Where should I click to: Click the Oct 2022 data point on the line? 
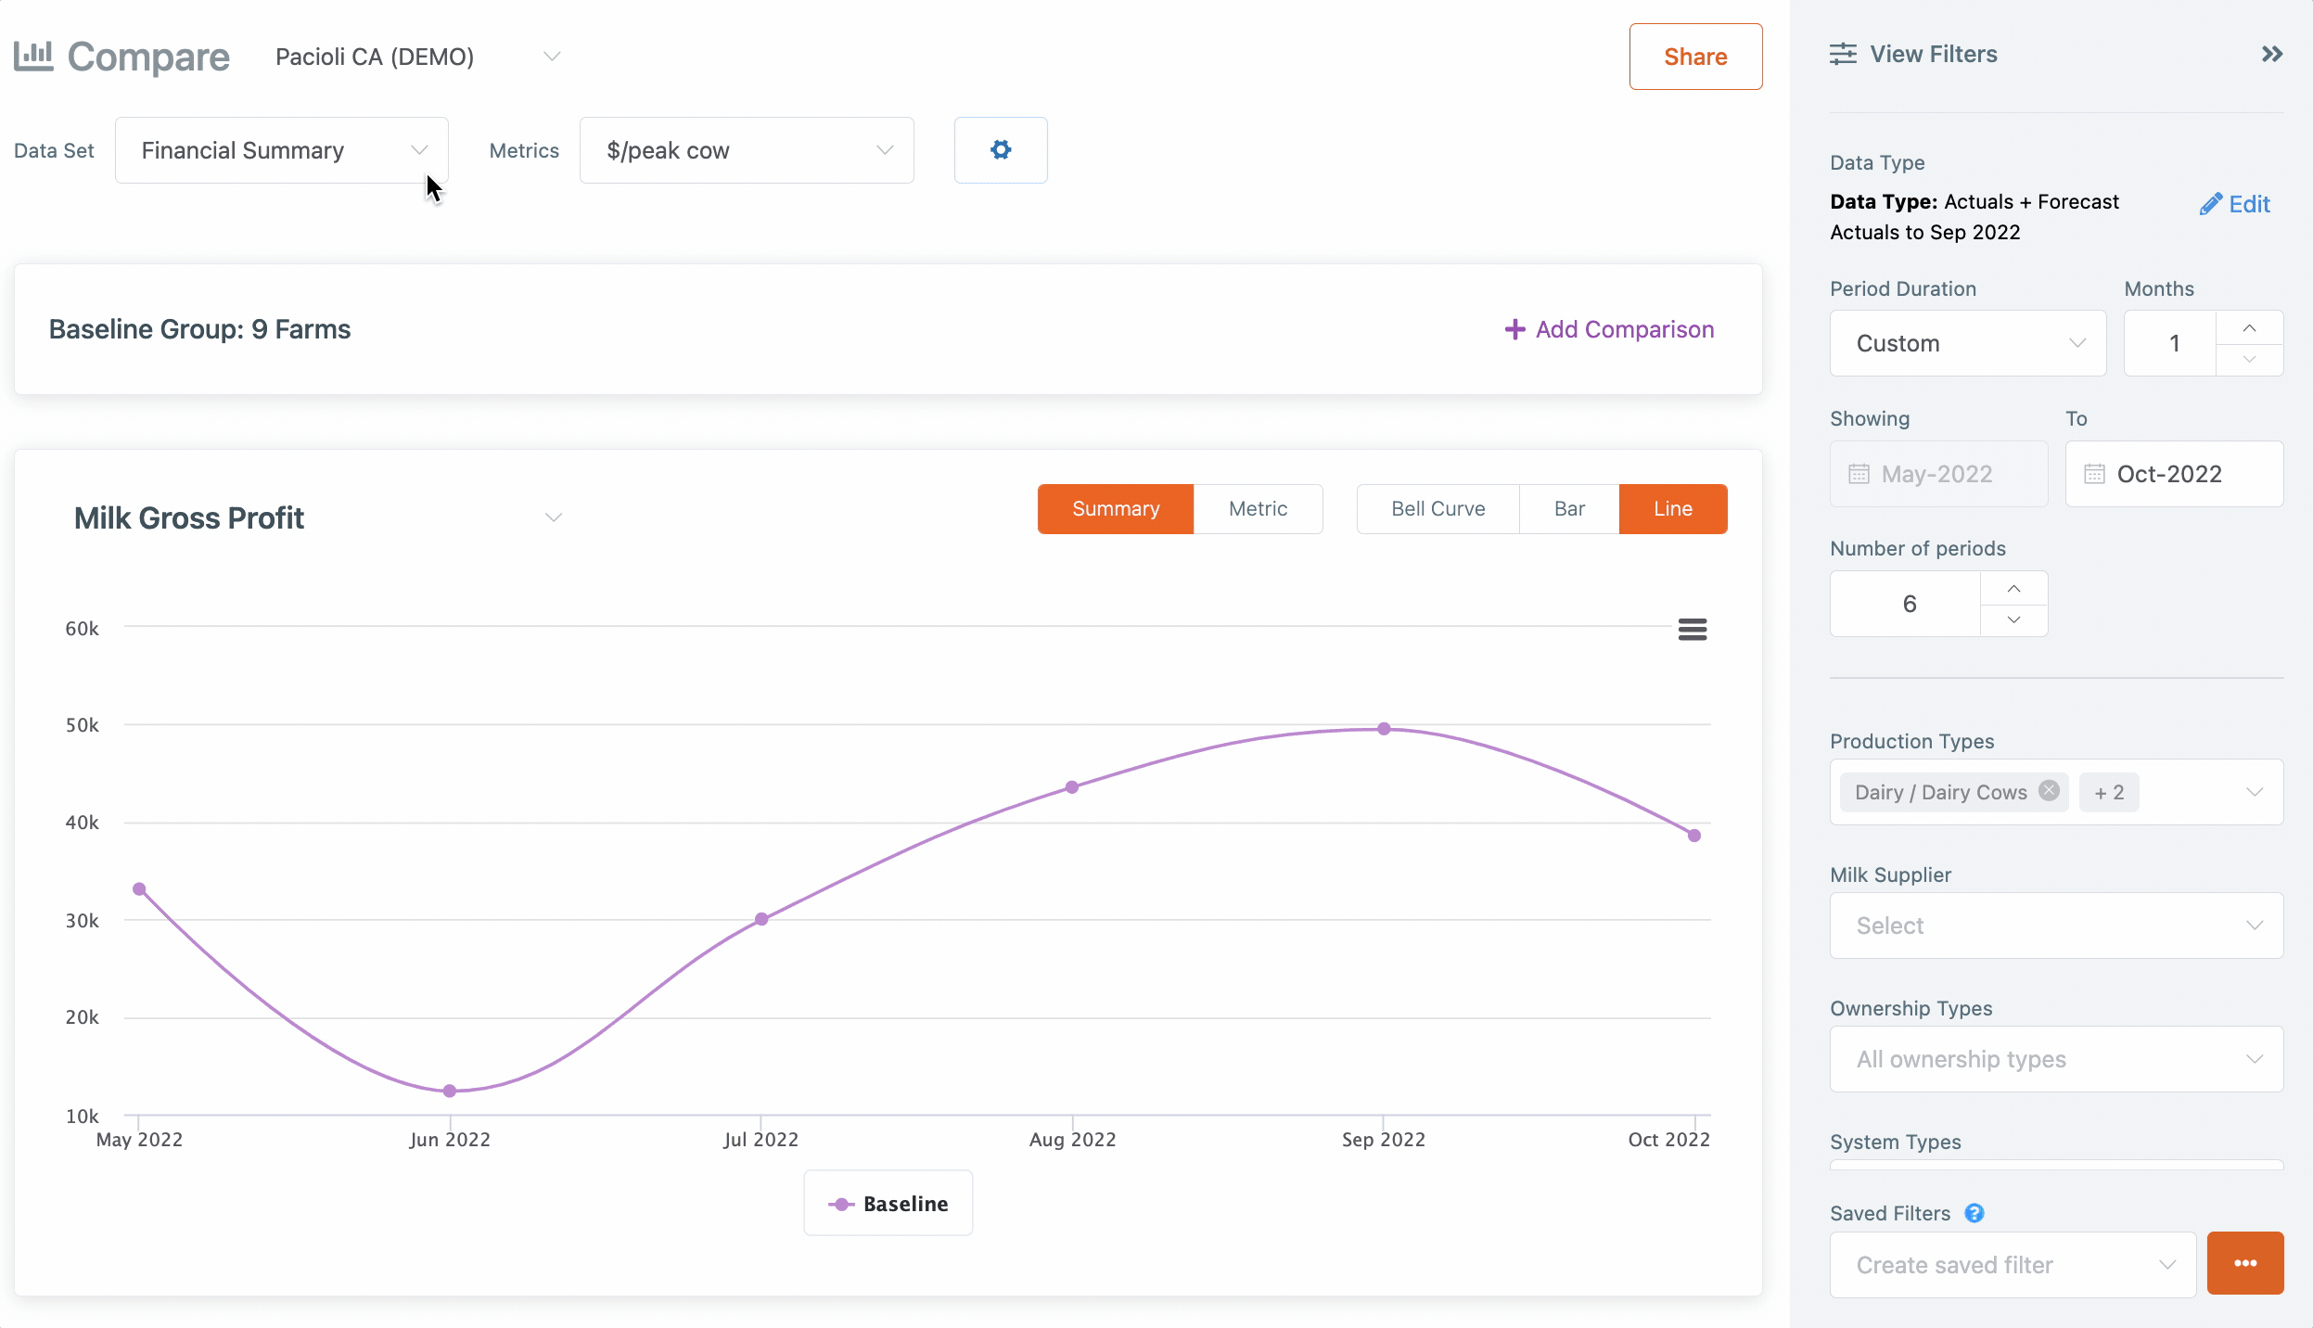1694,836
